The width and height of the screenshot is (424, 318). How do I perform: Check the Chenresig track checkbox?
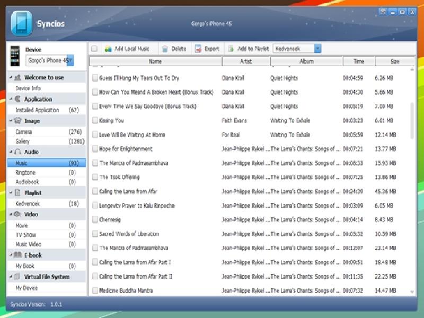[95, 219]
